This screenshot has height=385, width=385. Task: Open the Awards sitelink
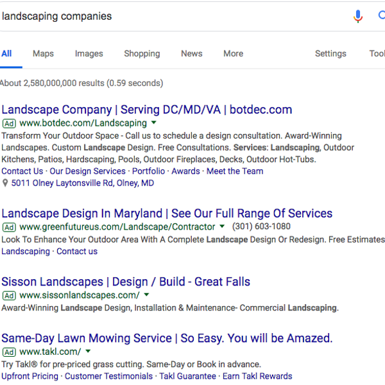(185, 171)
